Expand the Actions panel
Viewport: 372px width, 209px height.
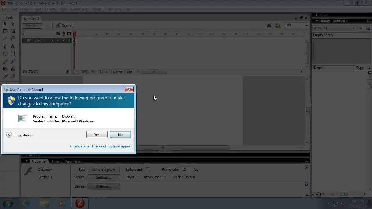click(x=27, y=155)
